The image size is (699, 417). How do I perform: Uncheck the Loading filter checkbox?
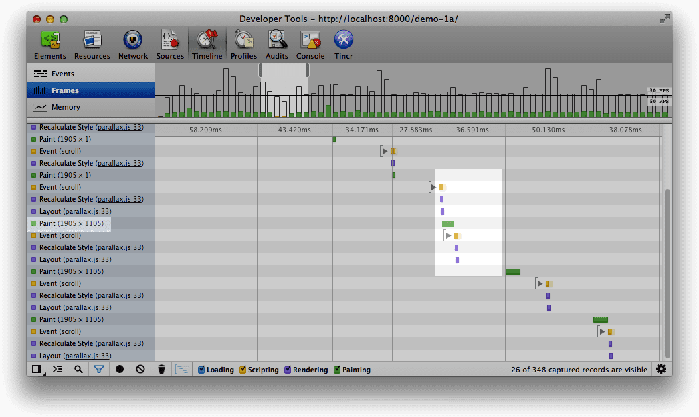[201, 370]
